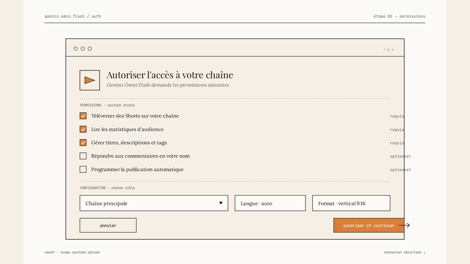Click the heading Autoriser l'accès à votre chaîne
Viewport: 470px width, 264px height.
[x=170, y=75]
